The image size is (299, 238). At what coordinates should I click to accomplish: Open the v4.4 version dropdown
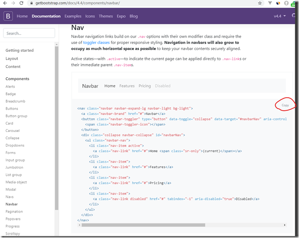click(279, 16)
